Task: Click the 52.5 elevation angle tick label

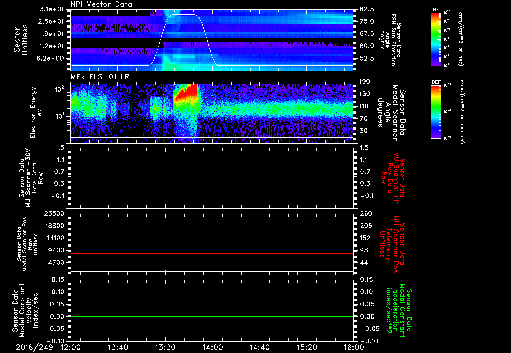Action: point(367,58)
